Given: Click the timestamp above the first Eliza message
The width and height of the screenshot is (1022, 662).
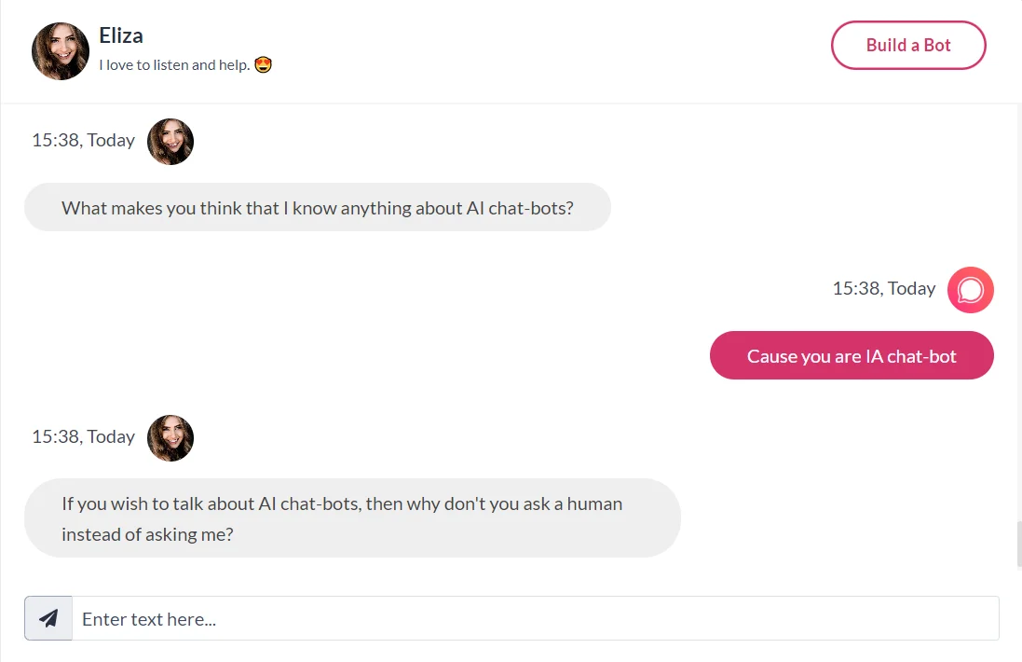Looking at the screenshot, I should [83, 141].
